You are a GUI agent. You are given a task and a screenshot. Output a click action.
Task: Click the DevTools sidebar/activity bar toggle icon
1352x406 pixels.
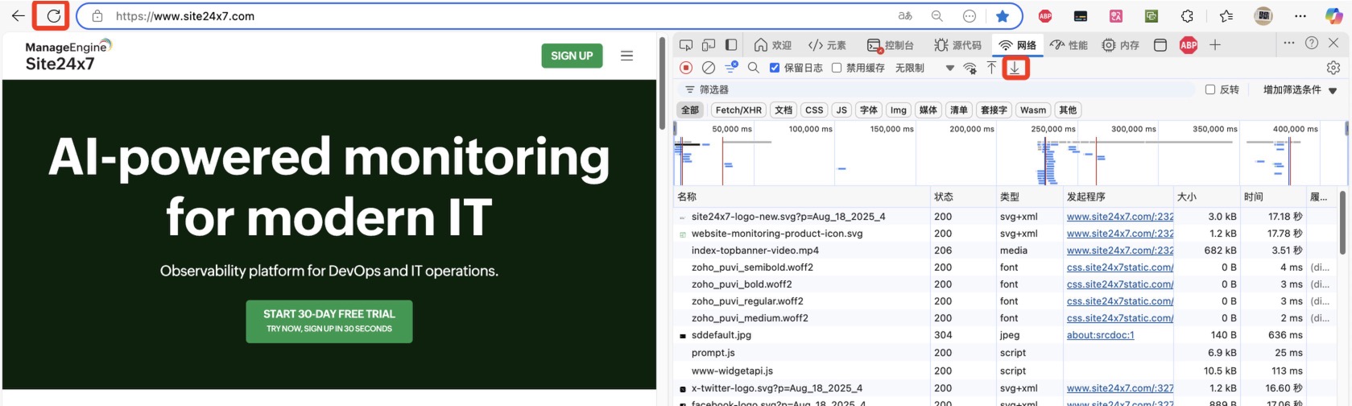731,45
